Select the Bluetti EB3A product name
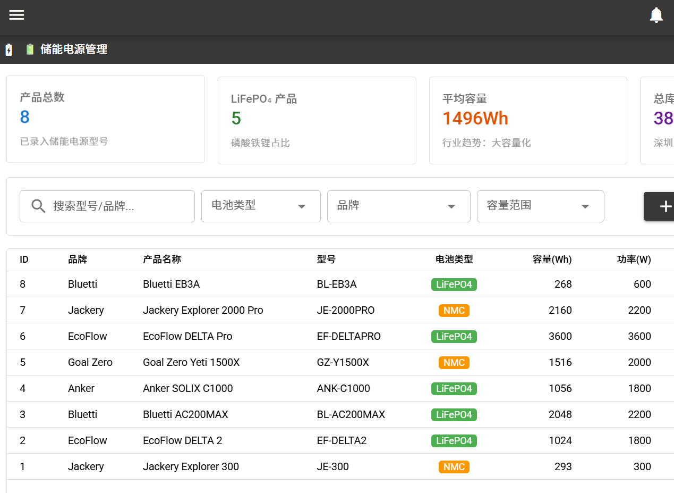This screenshot has width=674, height=493. (x=172, y=284)
